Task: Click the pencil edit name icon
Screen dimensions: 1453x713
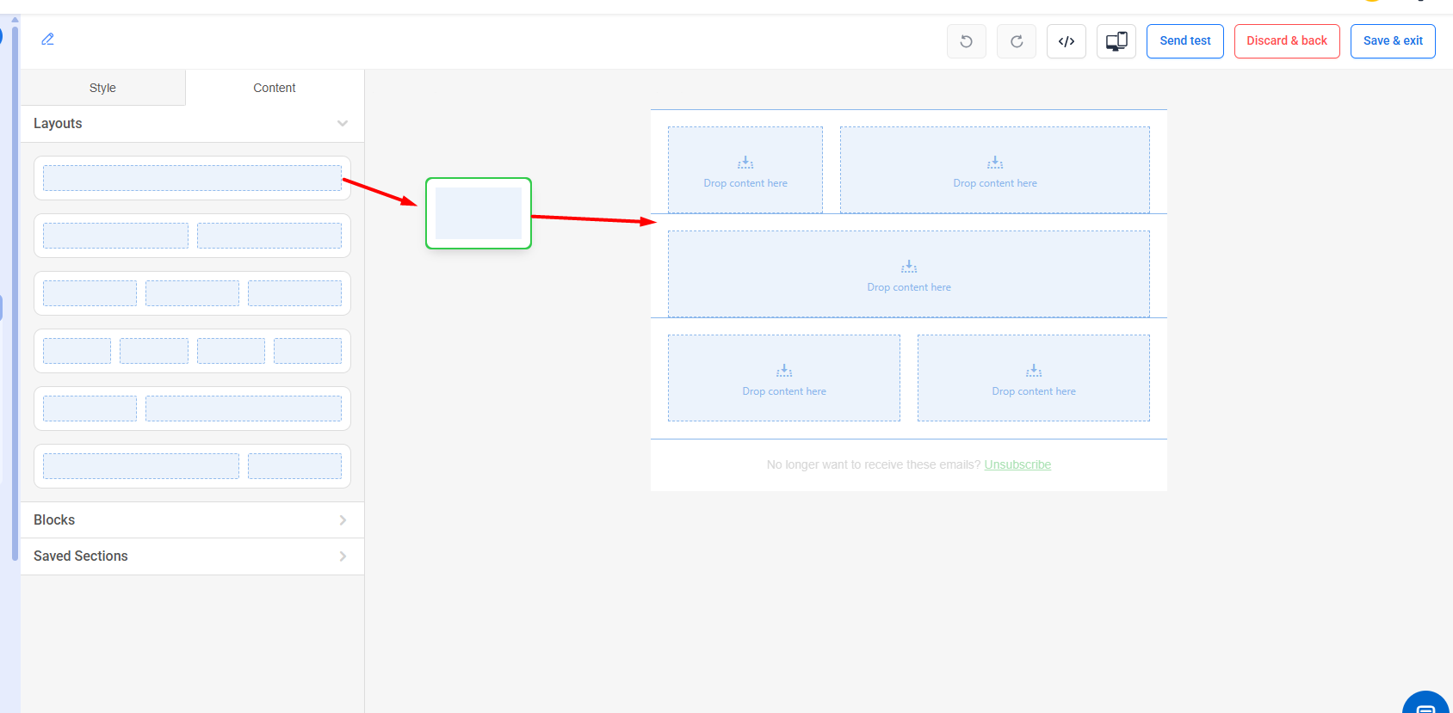Action: 48,40
